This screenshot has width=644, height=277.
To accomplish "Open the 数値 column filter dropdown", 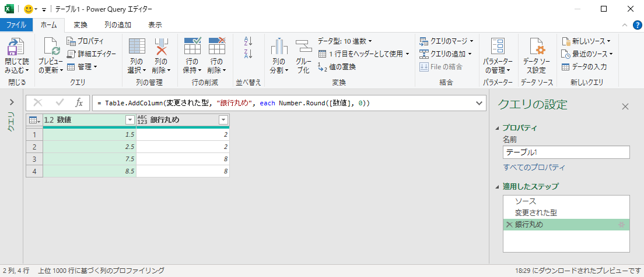I will click(130, 120).
